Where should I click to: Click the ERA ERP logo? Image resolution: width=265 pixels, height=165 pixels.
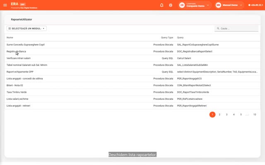pos(18,4)
